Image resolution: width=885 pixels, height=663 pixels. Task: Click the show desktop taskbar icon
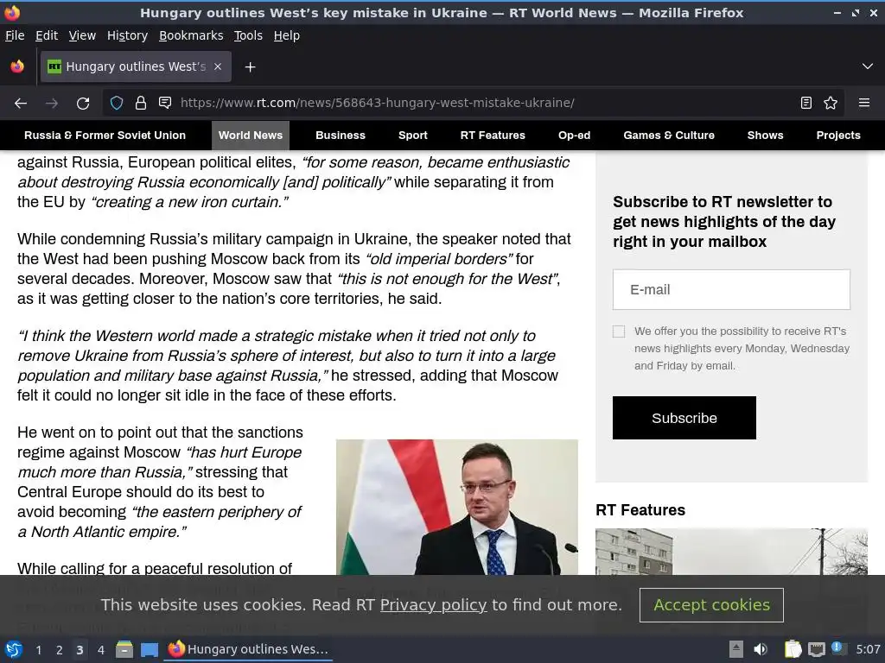coord(150,649)
